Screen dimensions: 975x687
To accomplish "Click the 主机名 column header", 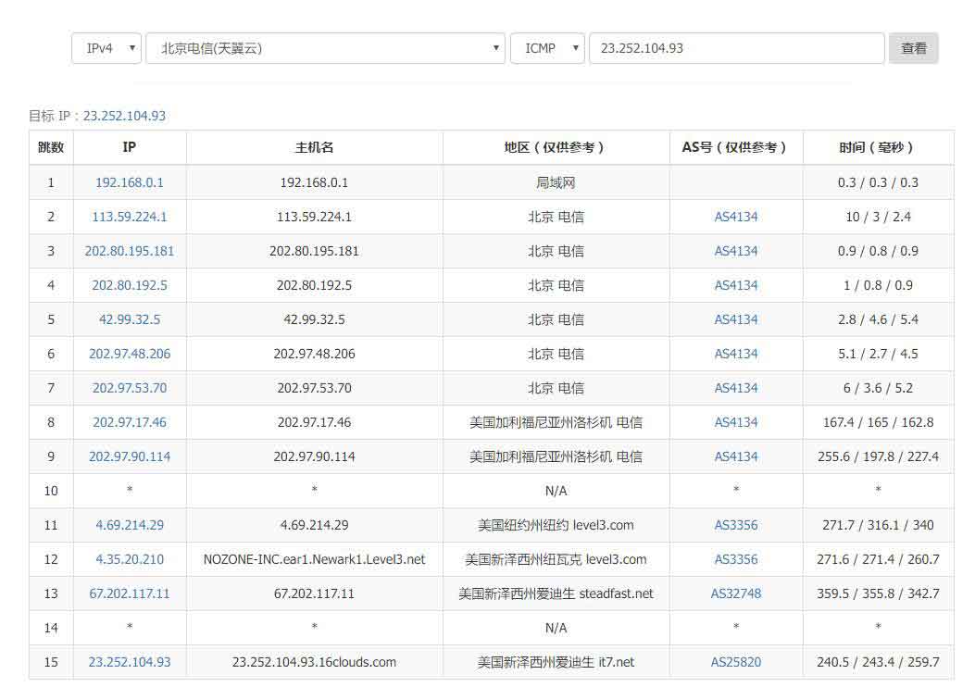I will point(314,147).
